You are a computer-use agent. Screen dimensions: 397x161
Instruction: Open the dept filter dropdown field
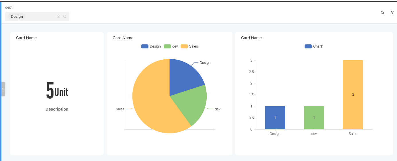coord(40,16)
